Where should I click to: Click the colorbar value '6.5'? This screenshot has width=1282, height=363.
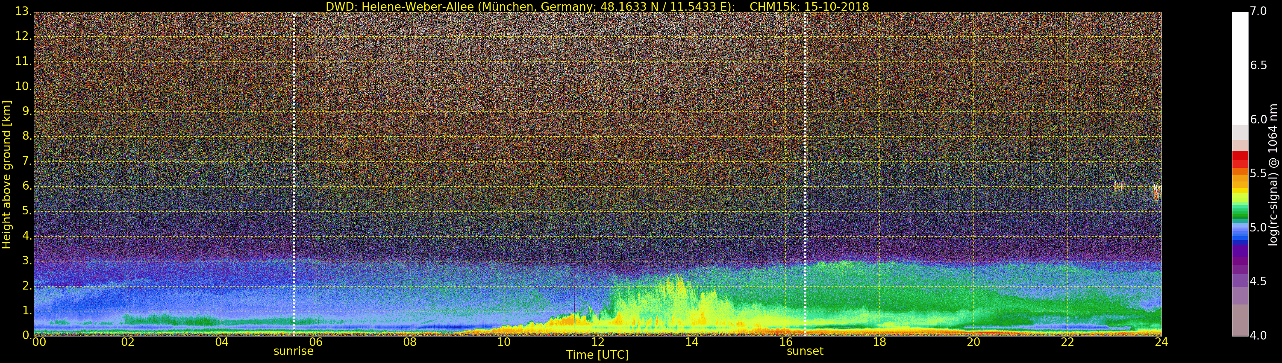[x=1258, y=65]
